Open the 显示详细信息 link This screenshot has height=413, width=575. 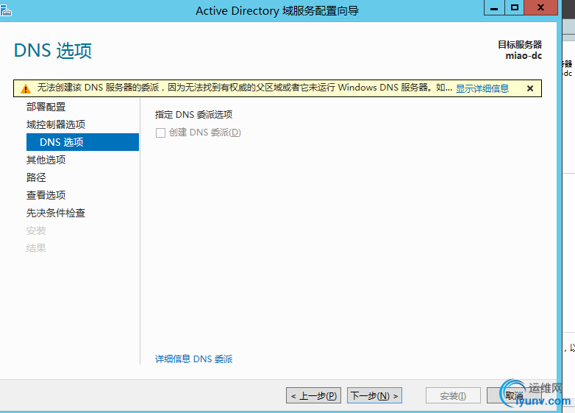(x=482, y=88)
